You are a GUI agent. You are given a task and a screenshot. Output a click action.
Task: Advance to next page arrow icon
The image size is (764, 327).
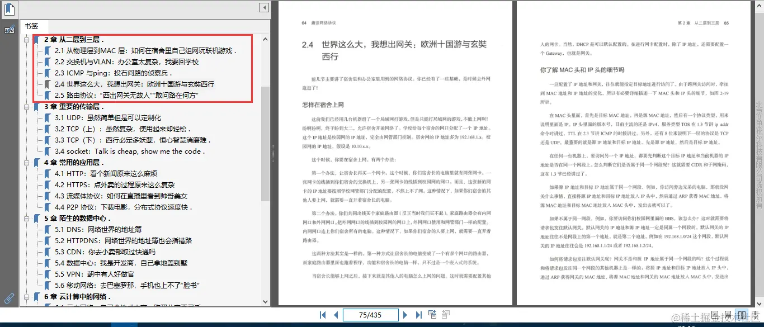click(x=405, y=315)
